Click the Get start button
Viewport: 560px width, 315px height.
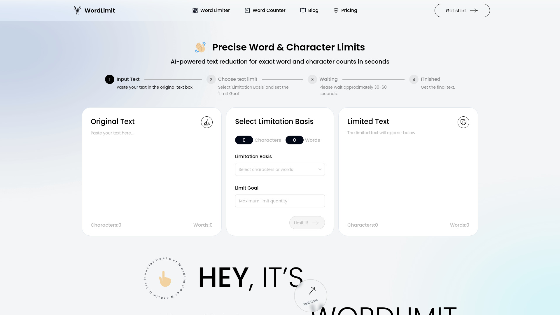[462, 10]
